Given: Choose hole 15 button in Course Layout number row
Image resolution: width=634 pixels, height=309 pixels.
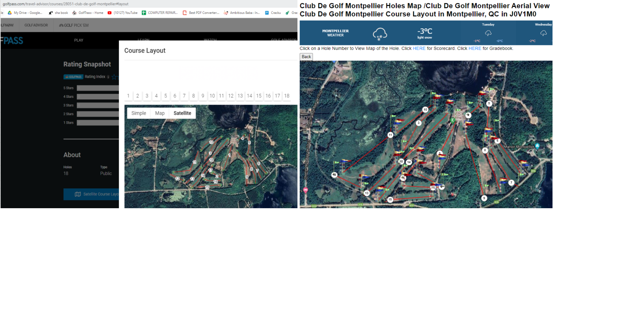Looking at the screenshot, I should 259,96.
